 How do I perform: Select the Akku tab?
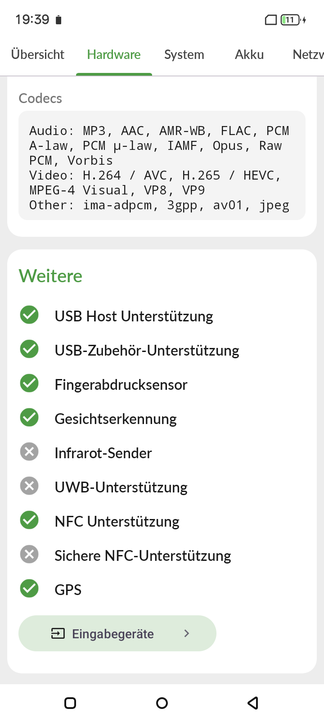(249, 55)
